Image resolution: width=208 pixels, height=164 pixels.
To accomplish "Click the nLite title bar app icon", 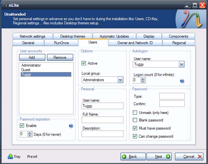I will tap(5, 5).
